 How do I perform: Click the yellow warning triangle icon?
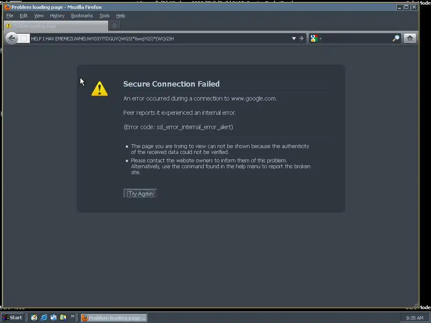[x=99, y=89]
